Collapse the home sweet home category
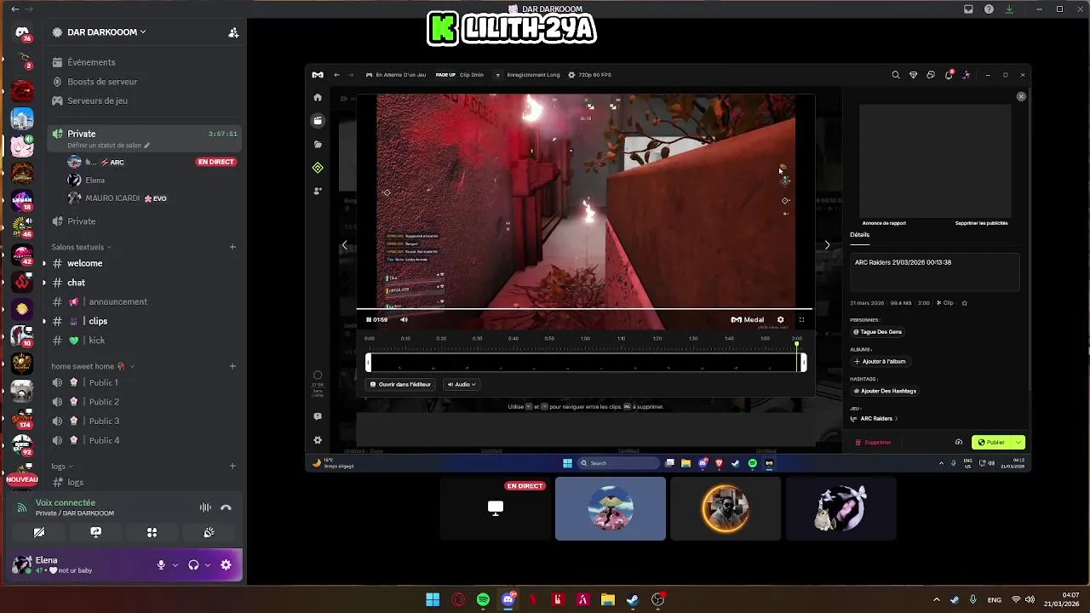 click(x=92, y=366)
